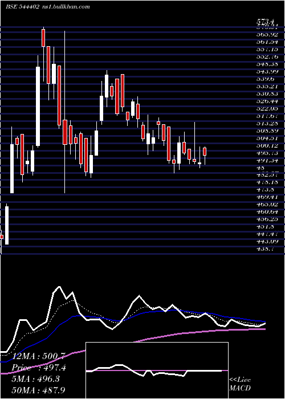Click the Price : 497.4 readout
This screenshot has height=399, width=285.
(39, 368)
